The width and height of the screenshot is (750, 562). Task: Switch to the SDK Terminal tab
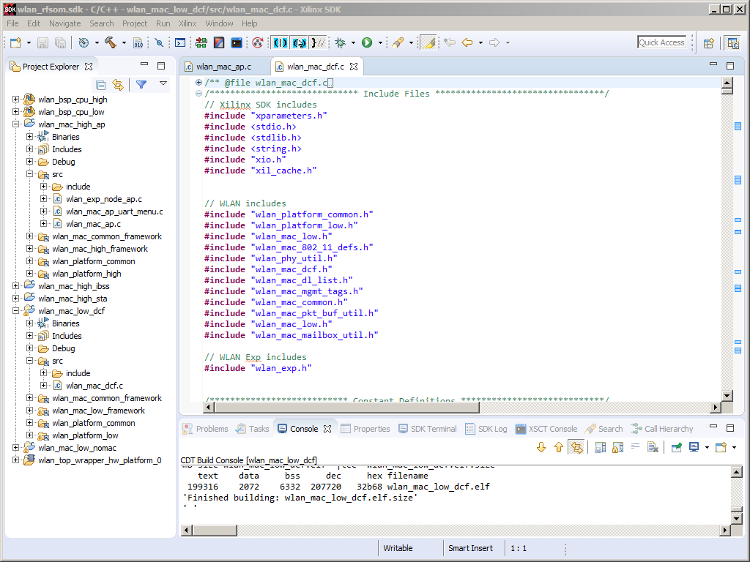click(x=428, y=429)
